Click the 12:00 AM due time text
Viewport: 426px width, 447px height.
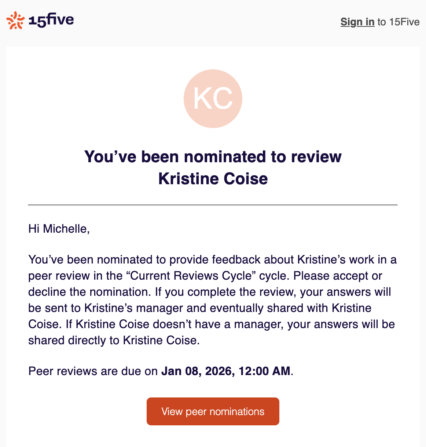click(264, 371)
